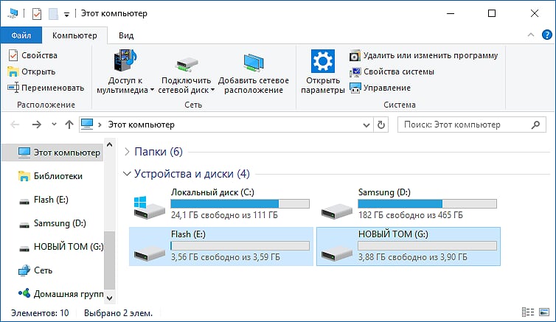Click the refresh icon beside the address bar
The image size is (556, 322).
pos(381,125)
